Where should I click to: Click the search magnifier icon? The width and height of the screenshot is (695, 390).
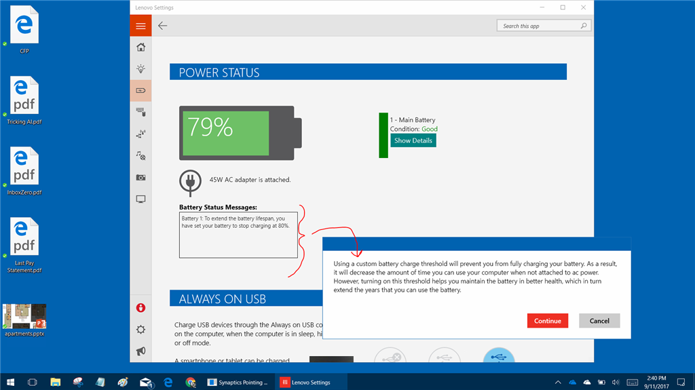click(x=584, y=26)
